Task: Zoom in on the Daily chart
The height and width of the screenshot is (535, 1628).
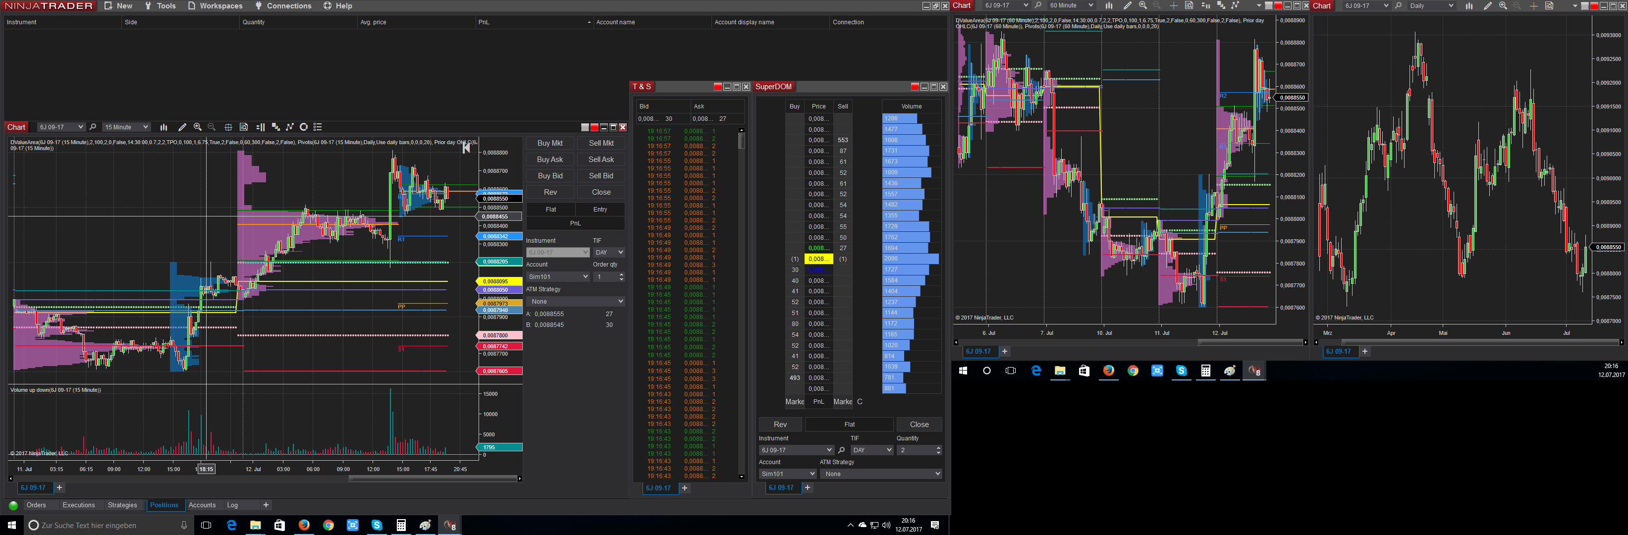Action: click(x=1503, y=5)
